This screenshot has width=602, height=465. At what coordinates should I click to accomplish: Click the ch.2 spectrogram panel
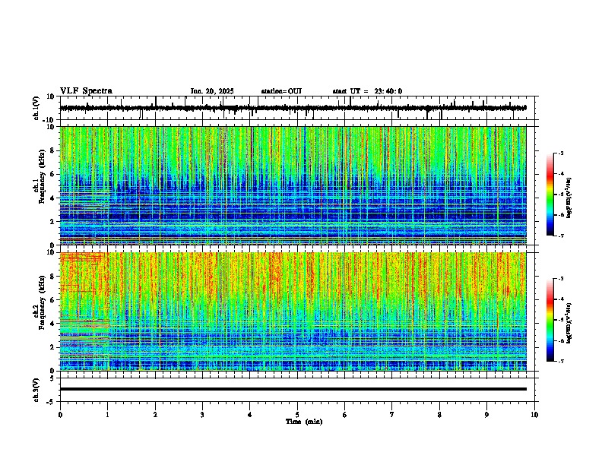(x=293, y=312)
